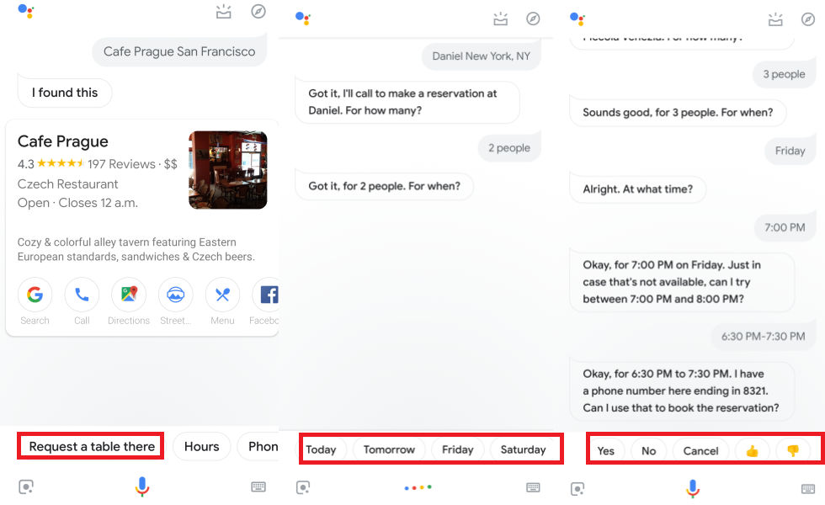Tap the partially visible Phone suggestion chip

[x=259, y=447]
